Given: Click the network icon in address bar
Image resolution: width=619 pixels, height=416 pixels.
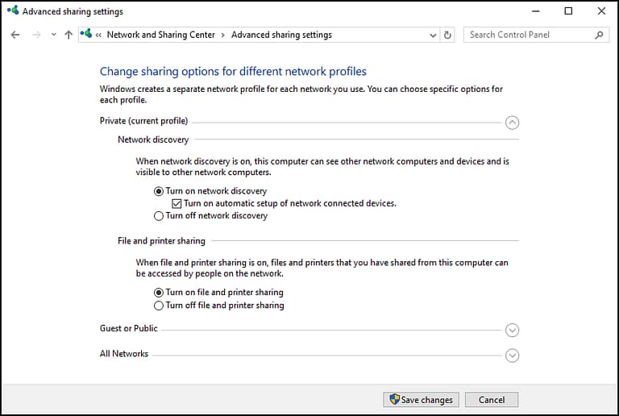Looking at the screenshot, I should pyautogui.click(x=86, y=34).
